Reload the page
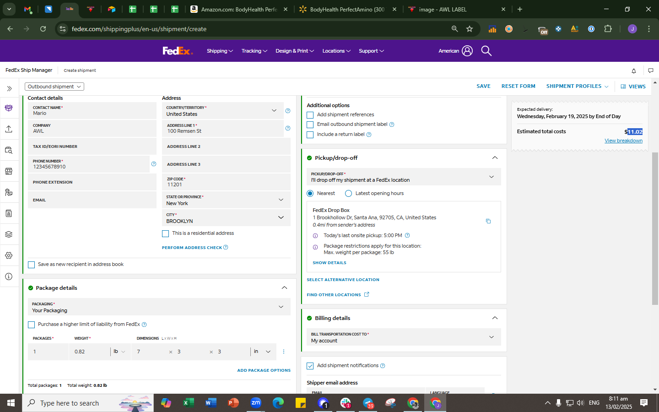 [43, 29]
